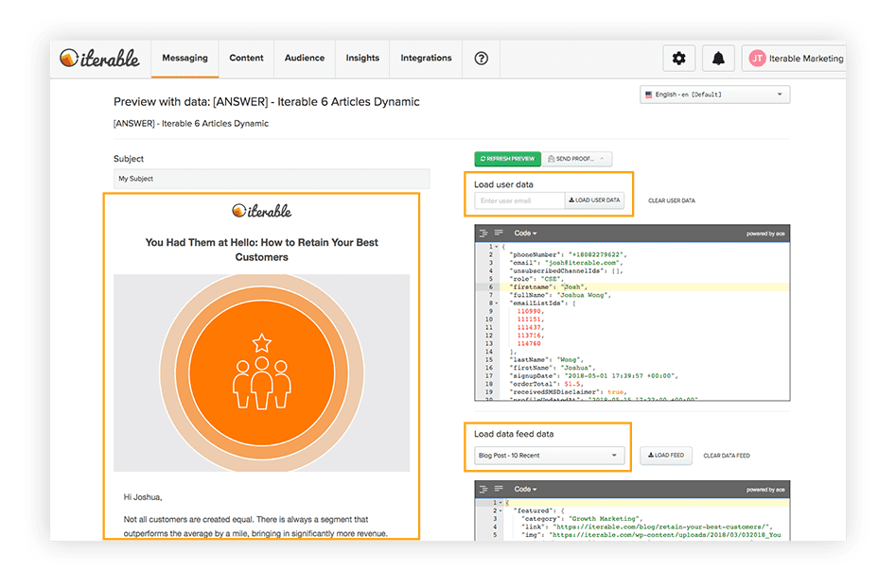Click the "link" URL line in data feed
The image size is (896, 588).
pyautogui.click(x=647, y=527)
